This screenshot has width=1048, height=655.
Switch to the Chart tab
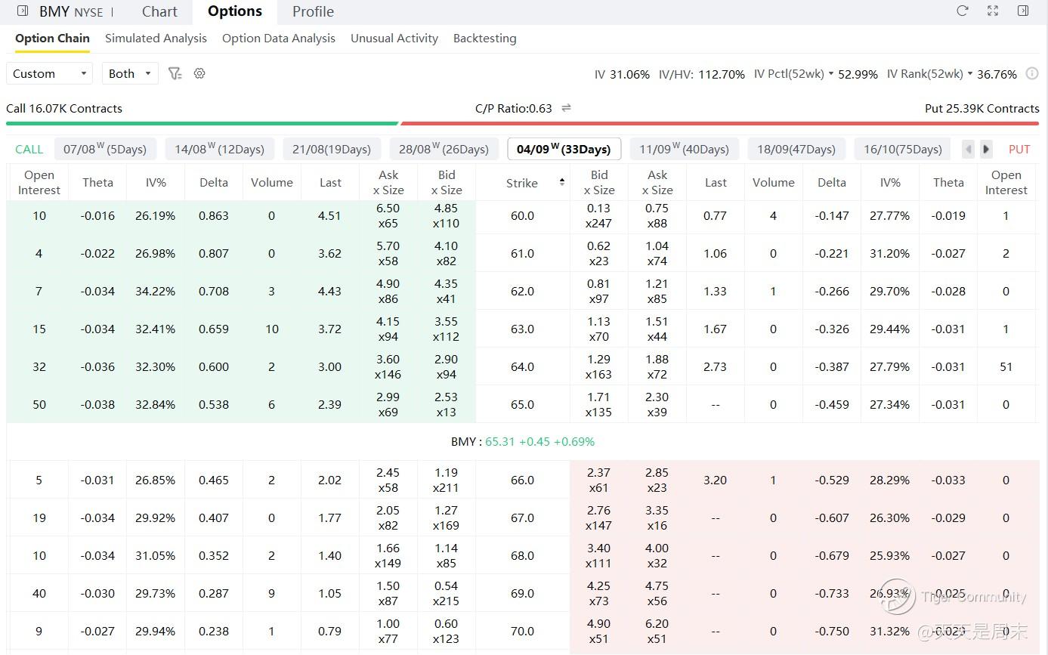coord(159,11)
